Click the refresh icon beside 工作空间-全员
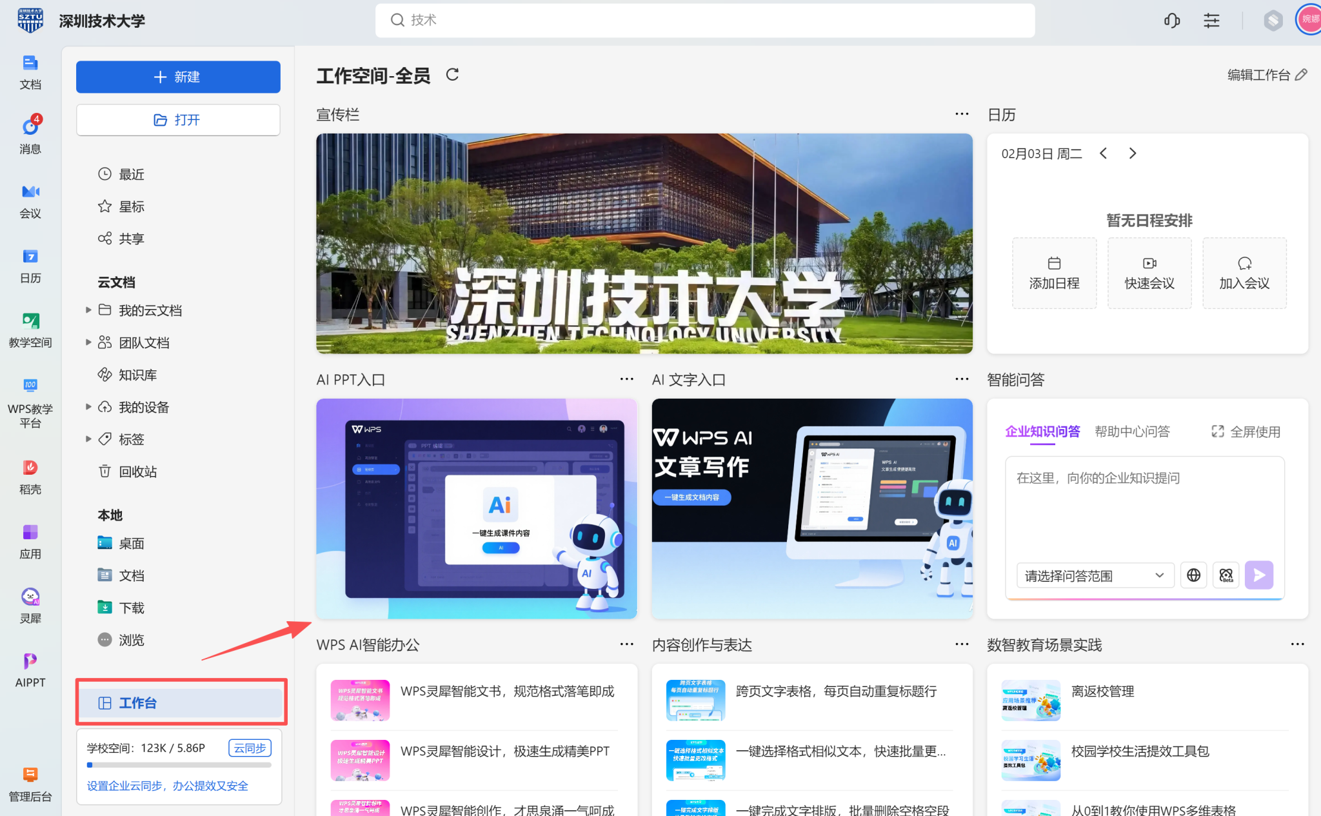 tap(452, 75)
